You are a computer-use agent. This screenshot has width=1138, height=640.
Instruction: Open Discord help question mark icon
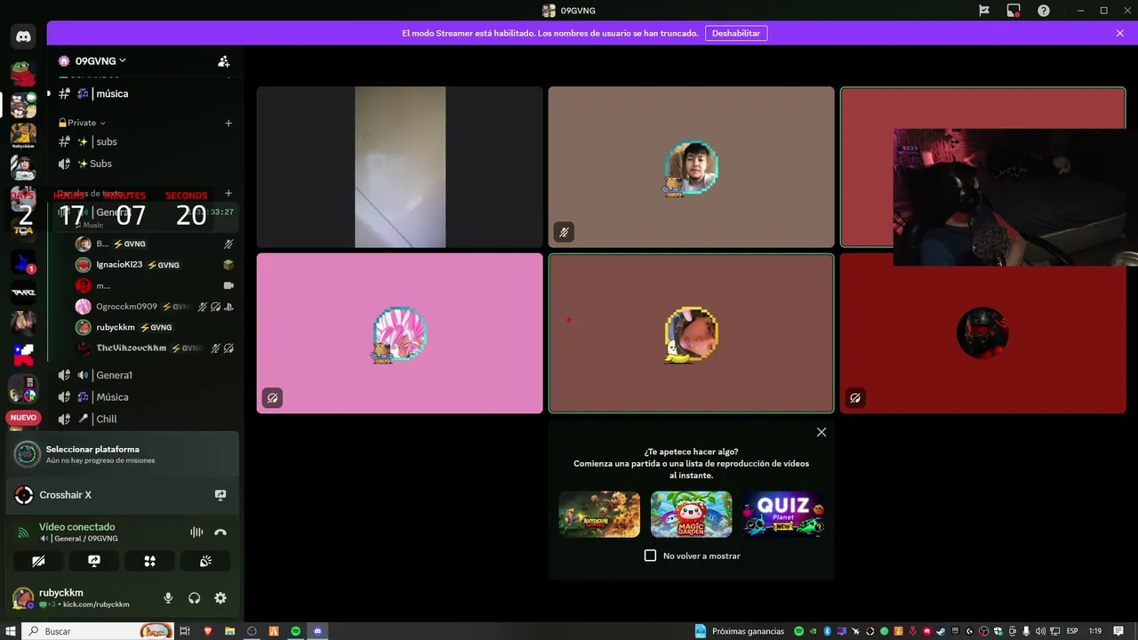click(x=1044, y=11)
